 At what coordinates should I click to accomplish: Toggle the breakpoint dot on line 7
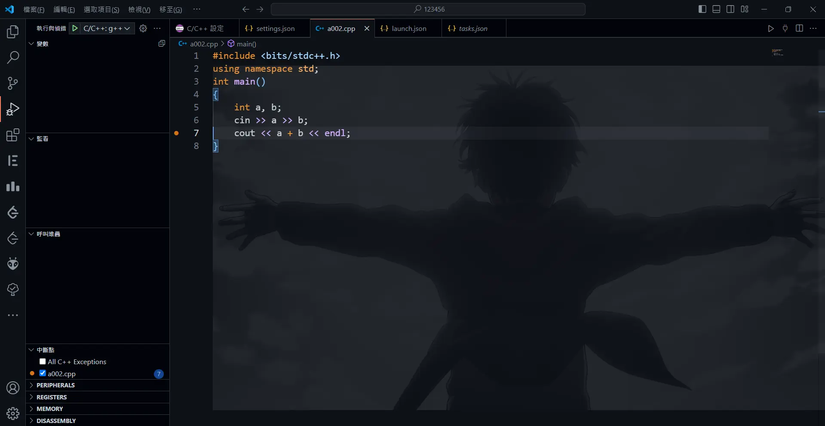click(176, 133)
